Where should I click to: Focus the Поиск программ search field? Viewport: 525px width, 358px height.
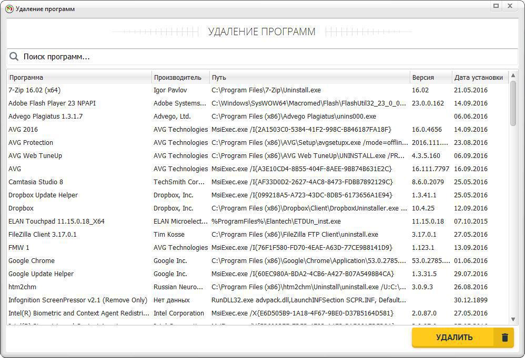click(262, 57)
